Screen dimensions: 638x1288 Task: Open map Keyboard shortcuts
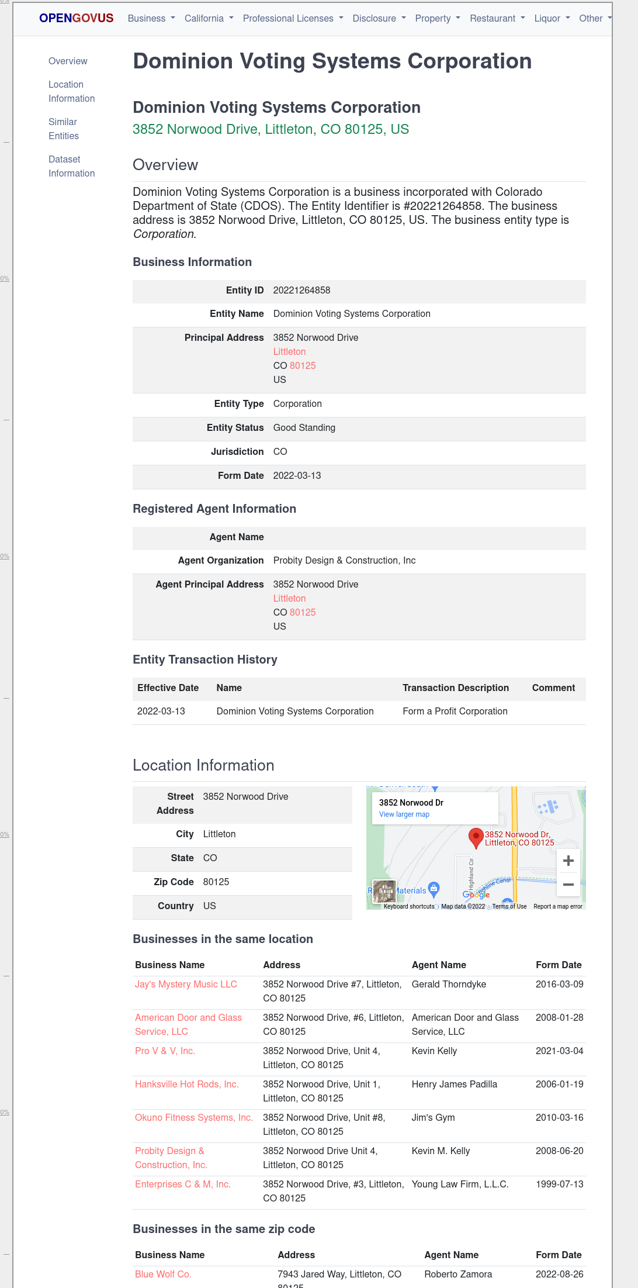click(409, 906)
